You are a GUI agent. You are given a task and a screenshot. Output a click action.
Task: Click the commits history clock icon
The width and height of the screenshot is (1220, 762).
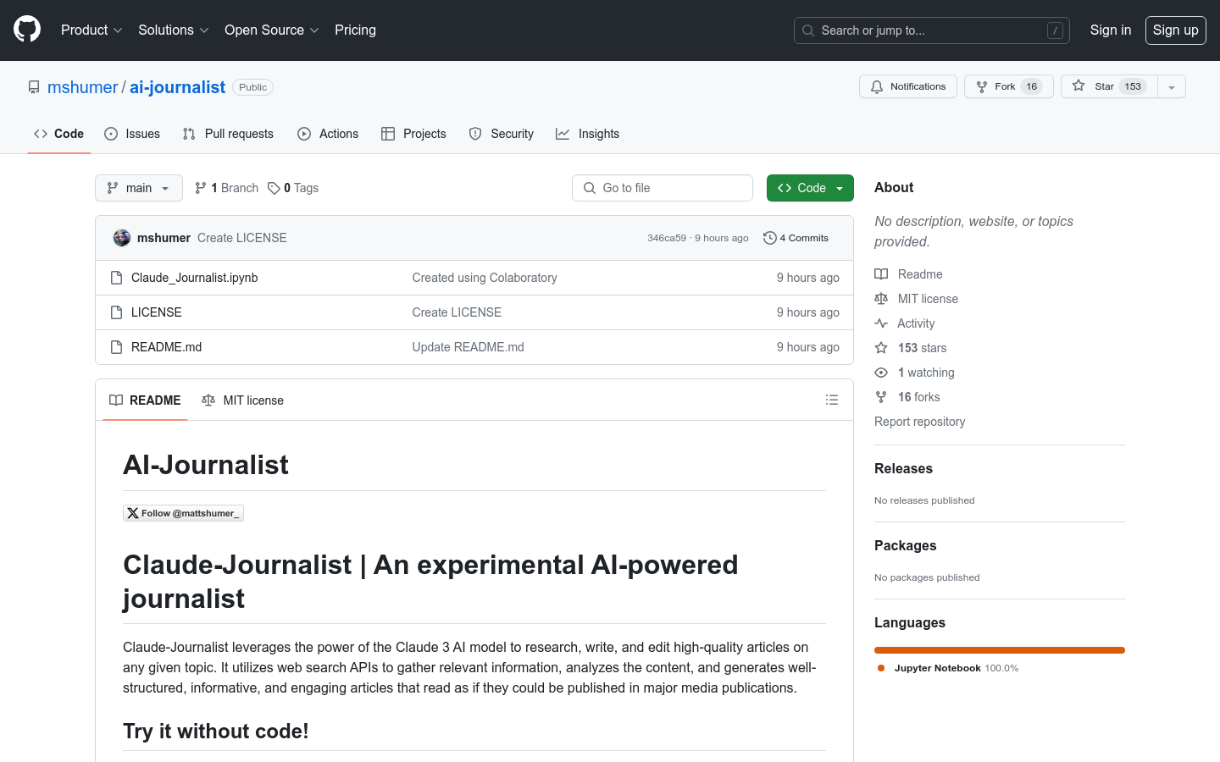[769, 238]
